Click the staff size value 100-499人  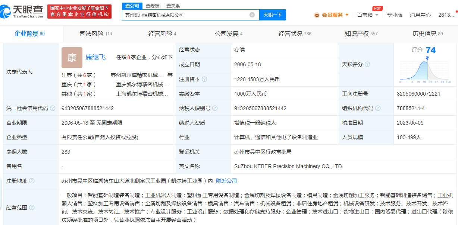coord(409,137)
